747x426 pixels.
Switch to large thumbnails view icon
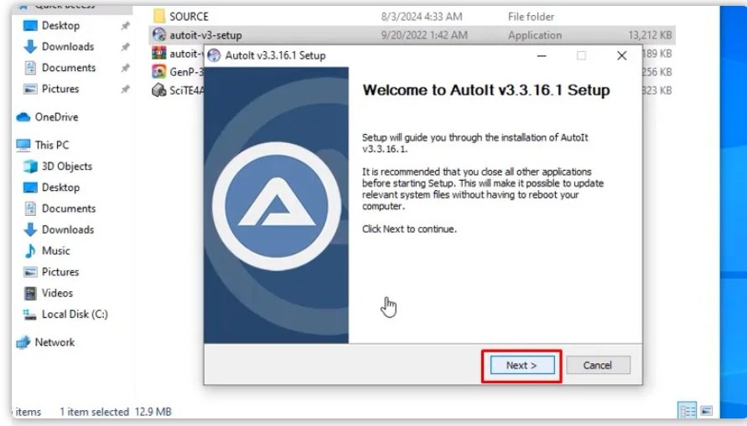tap(707, 411)
